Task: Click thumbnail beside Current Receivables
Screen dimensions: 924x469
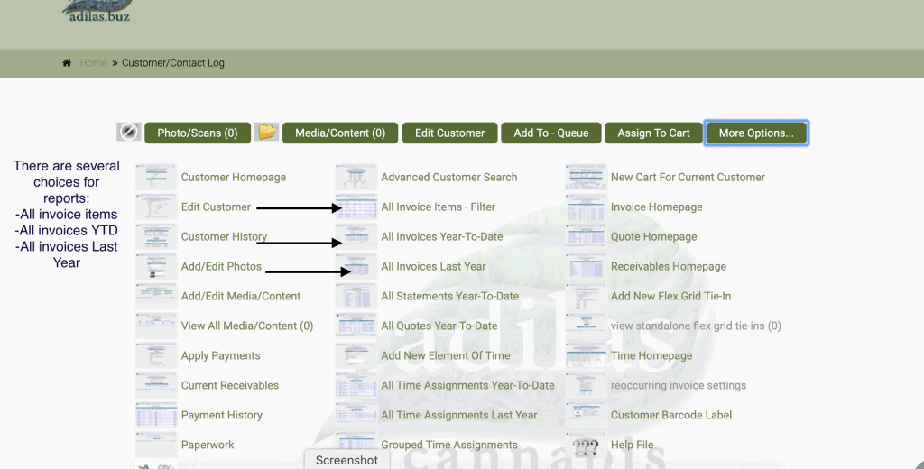Action: (x=156, y=385)
